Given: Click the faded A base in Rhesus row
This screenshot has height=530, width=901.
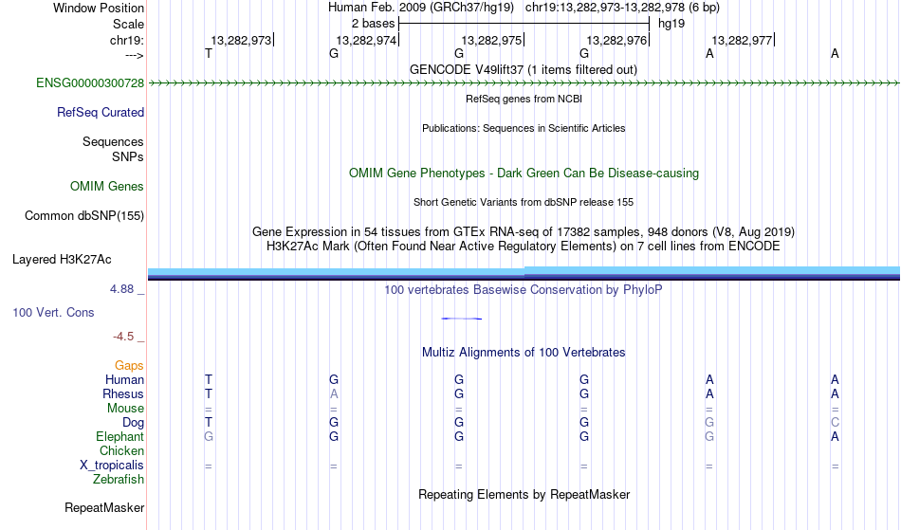Looking at the screenshot, I should (334, 394).
